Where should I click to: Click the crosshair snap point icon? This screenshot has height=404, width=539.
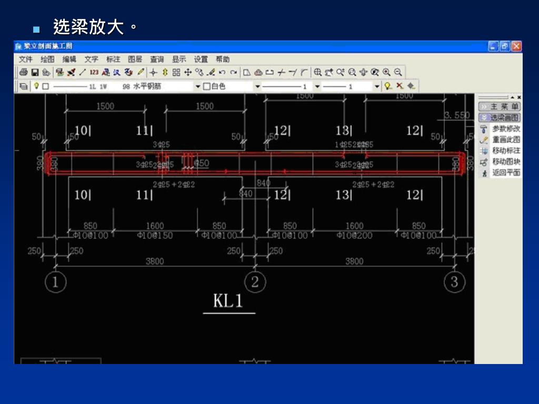[x=153, y=72]
